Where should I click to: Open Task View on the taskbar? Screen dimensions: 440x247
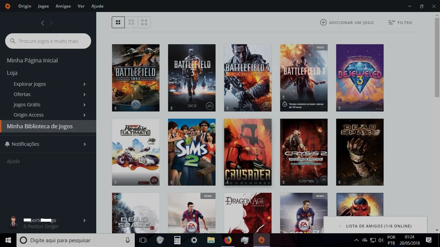tap(143, 240)
